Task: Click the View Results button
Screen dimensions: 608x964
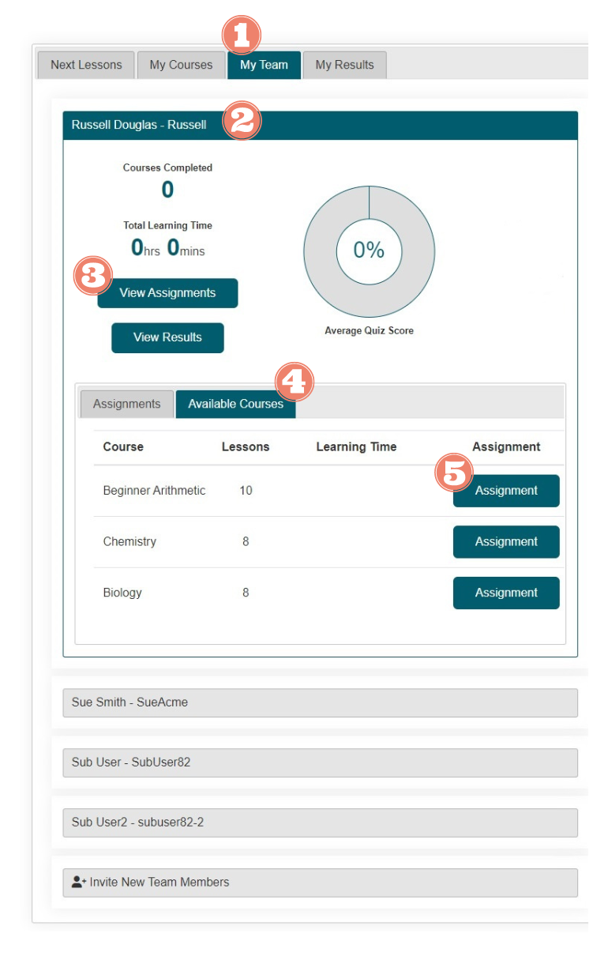Action: point(167,337)
